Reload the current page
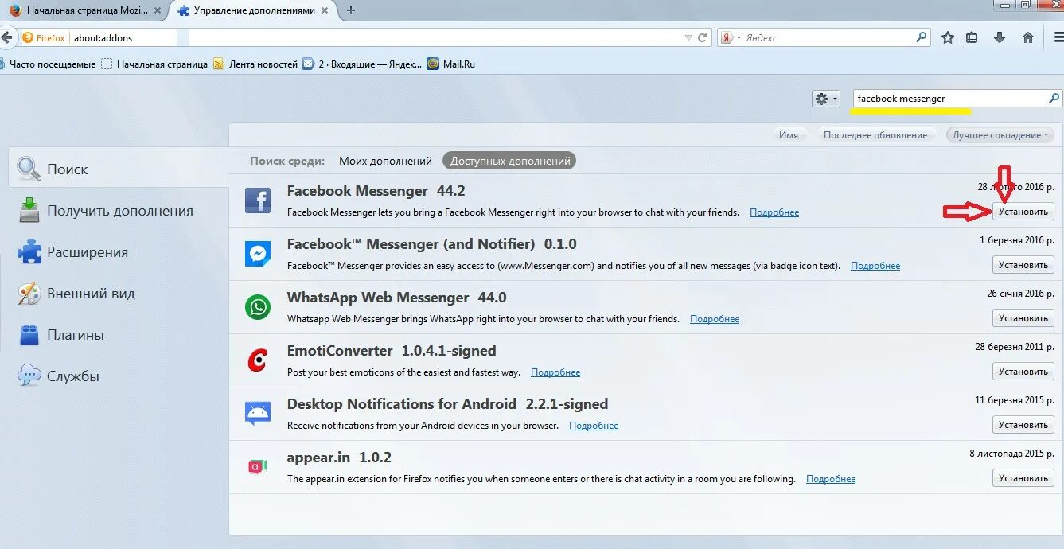 click(x=703, y=37)
